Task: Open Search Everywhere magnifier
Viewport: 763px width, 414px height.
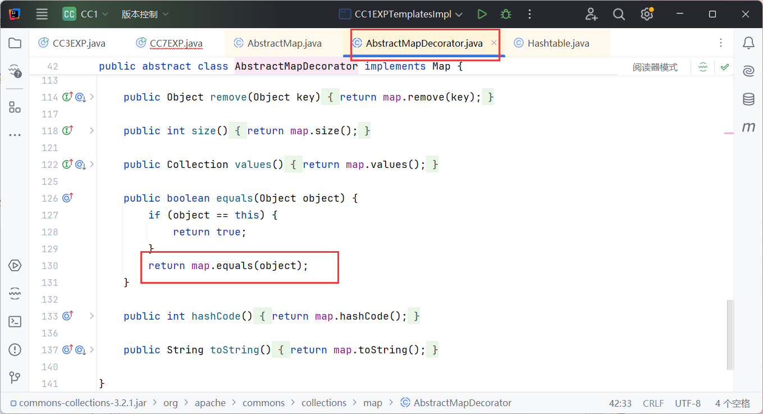Action: point(619,15)
